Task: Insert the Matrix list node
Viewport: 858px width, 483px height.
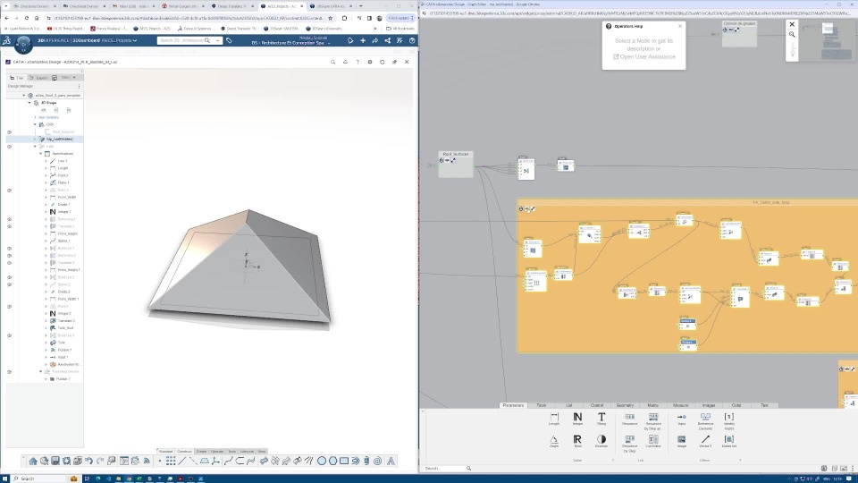Action: [x=729, y=441]
